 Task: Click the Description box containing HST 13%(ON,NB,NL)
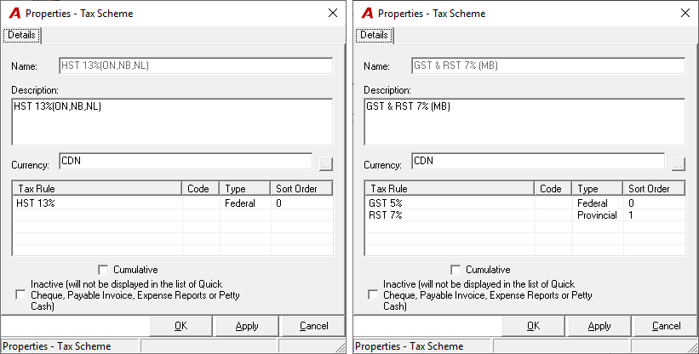(x=172, y=122)
